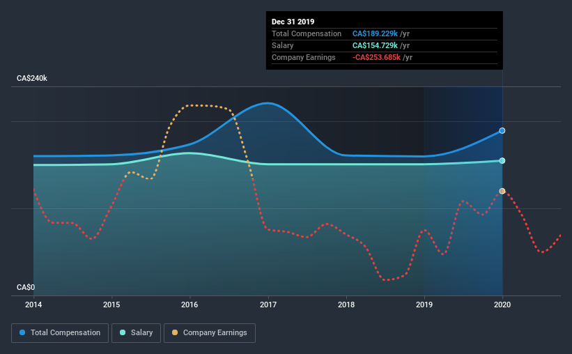Click the tooltip Company Earnings row label
572x354 pixels.
pos(304,57)
